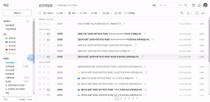Toggle the flag on 결재 취소 동호회 mail
Screen dimensions: 210x102
pos(44,46)
